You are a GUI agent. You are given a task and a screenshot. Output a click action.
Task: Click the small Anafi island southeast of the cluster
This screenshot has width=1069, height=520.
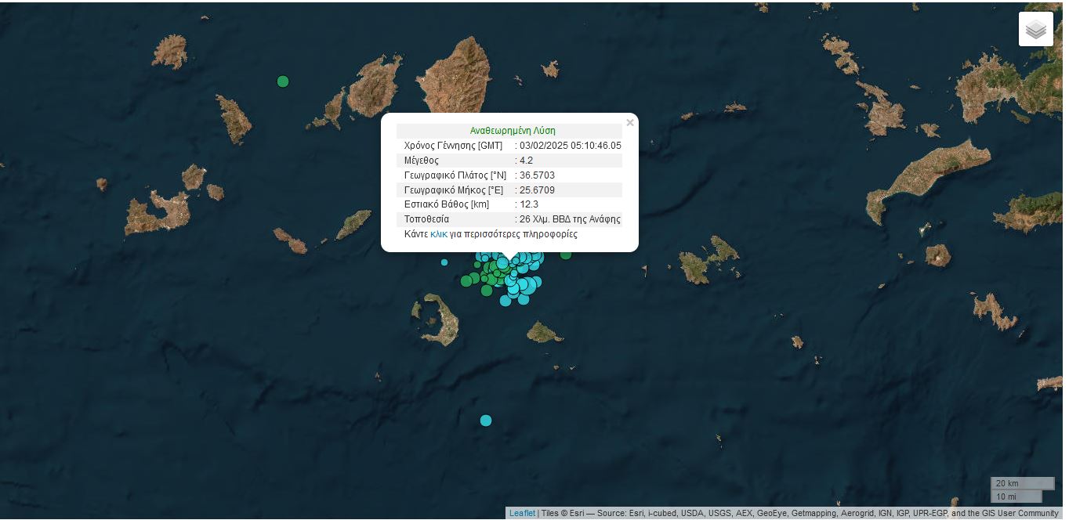543,334
